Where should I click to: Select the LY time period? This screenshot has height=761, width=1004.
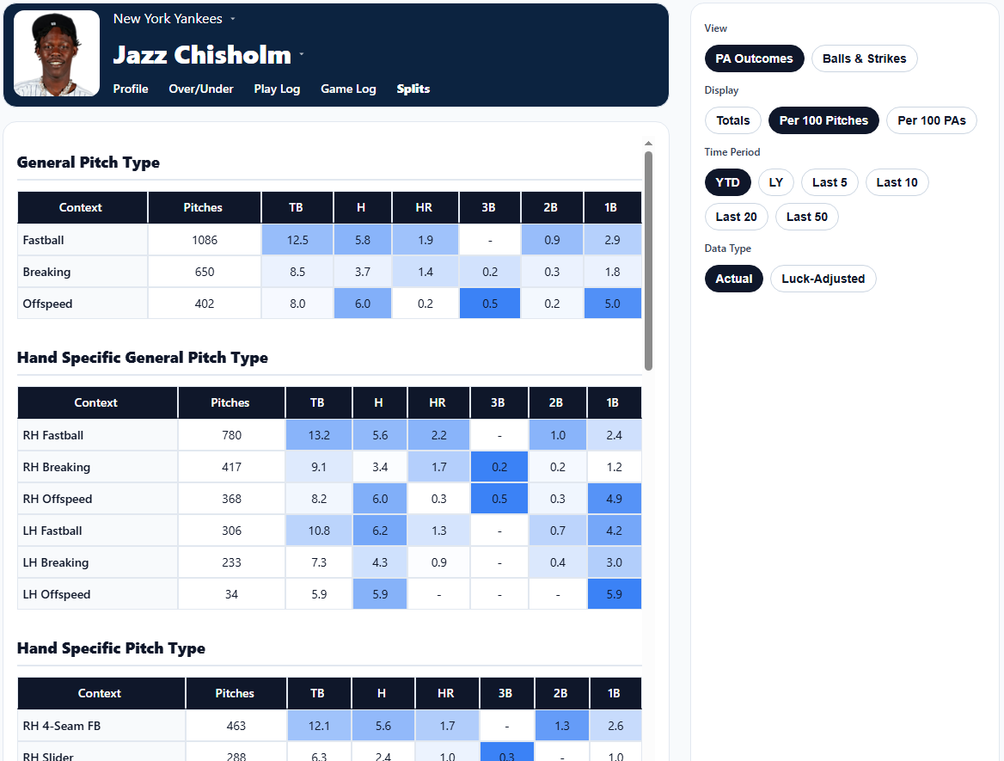click(775, 182)
